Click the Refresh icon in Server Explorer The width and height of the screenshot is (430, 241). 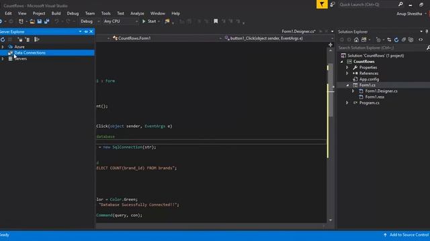(x=3, y=39)
